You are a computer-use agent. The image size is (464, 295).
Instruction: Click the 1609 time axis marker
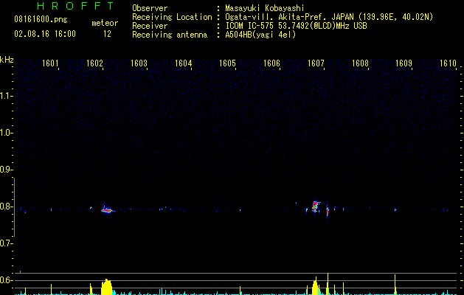[404, 63]
